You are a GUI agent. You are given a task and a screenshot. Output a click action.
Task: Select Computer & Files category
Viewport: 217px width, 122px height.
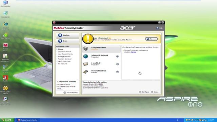(x=101, y=49)
